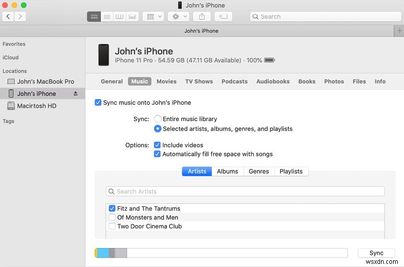Click the iCloud sidebar heading

click(x=10, y=57)
